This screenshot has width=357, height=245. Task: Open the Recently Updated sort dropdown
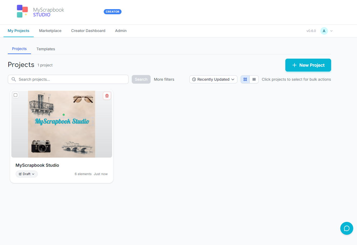[213, 79]
